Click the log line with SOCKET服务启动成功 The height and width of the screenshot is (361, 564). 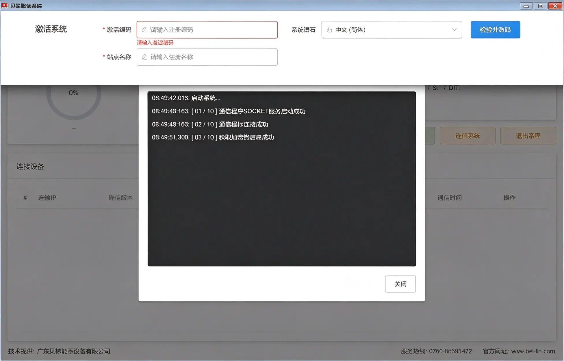click(x=229, y=111)
